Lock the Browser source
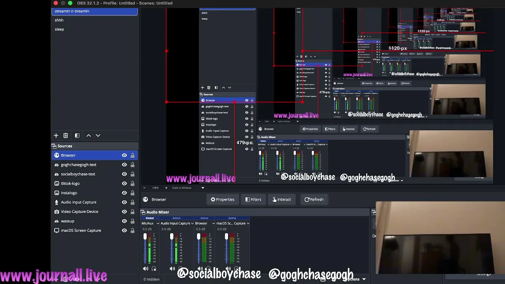Viewport: 505px width, 284px height. 133,155
